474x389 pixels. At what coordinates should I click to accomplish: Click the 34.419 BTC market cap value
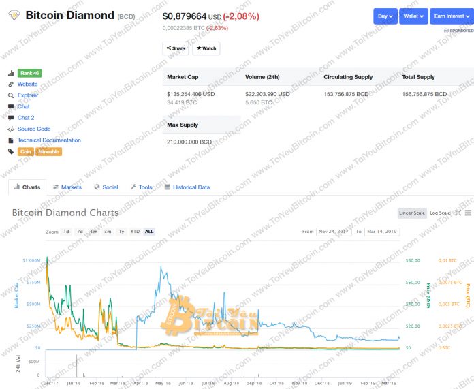coord(182,102)
